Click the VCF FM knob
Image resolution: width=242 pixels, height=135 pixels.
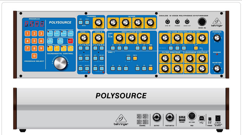pos(132,38)
